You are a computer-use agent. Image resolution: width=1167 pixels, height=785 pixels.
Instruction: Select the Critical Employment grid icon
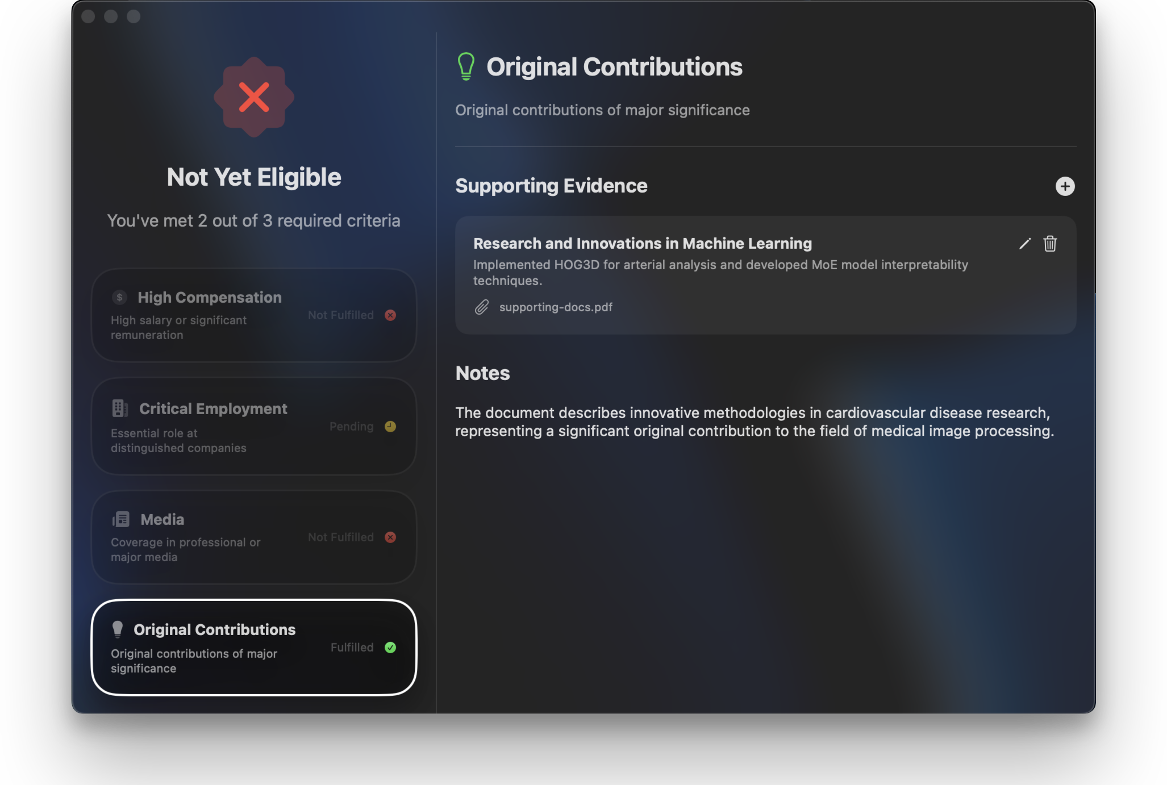click(x=119, y=407)
